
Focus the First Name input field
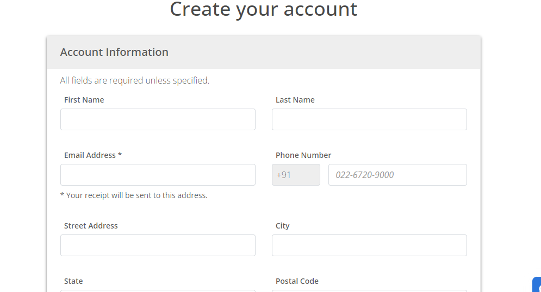pos(158,119)
